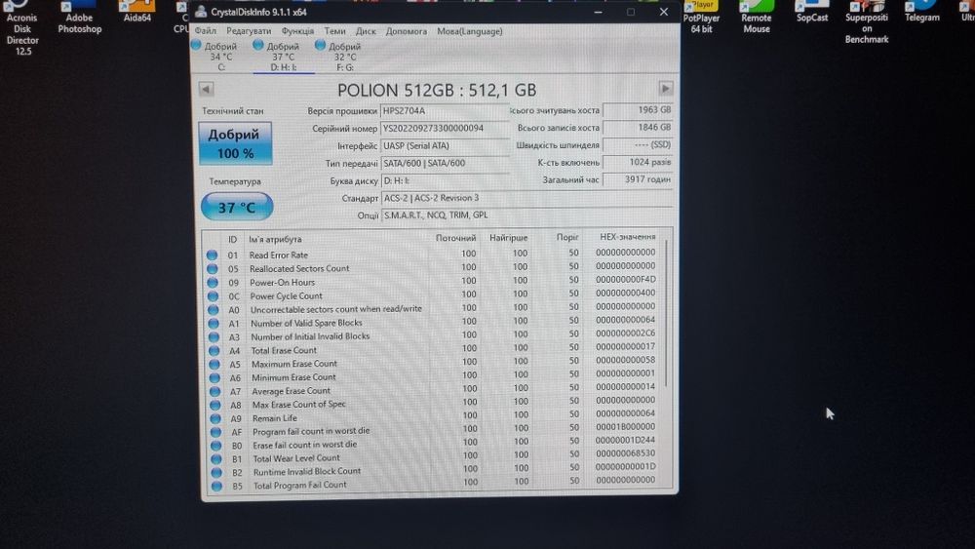Click status icon of Erase fail count row
This screenshot has height=549, width=975.
point(216,446)
